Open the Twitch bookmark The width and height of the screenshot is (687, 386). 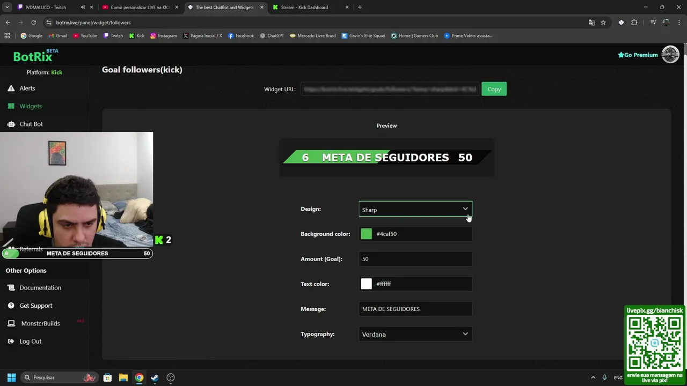pyautogui.click(x=113, y=36)
